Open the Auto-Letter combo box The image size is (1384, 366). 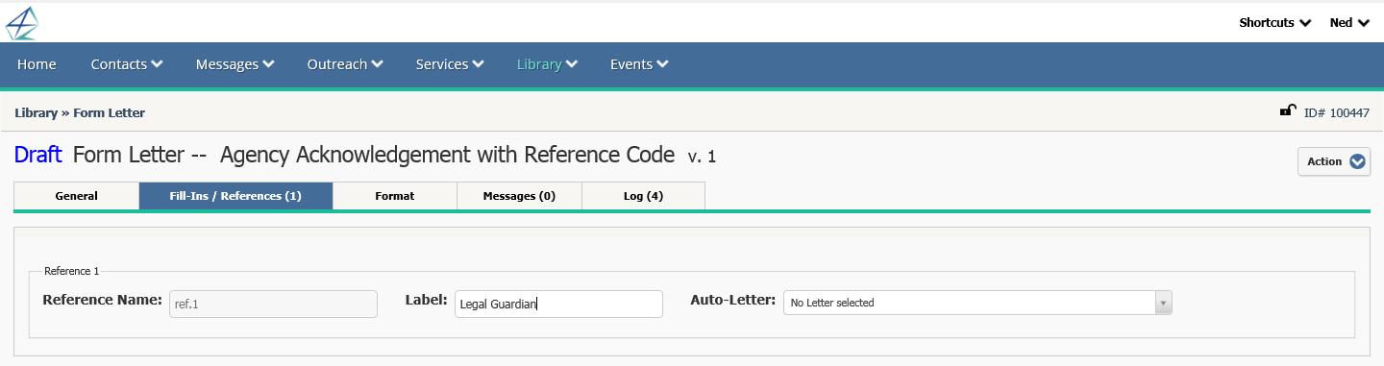(x=978, y=303)
